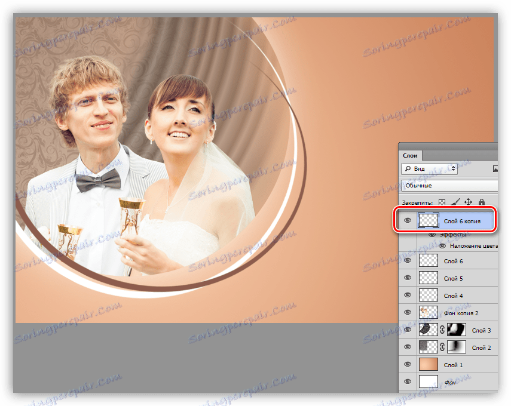Hide the Фон копия 2 layer
The image size is (511, 406).
(x=408, y=312)
